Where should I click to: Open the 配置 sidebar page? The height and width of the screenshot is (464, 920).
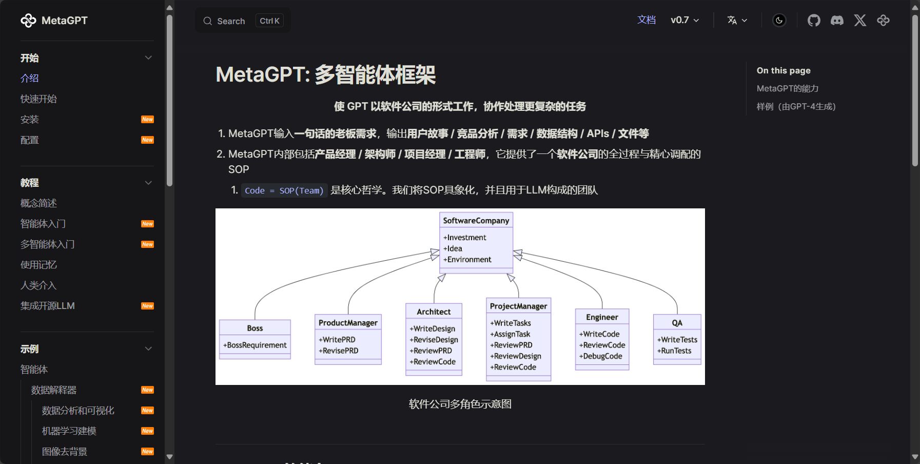pyautogui.click(x=30, y=140)
